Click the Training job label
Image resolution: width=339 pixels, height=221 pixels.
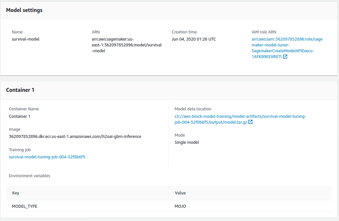pyautogui.click(x=20, y=150)
